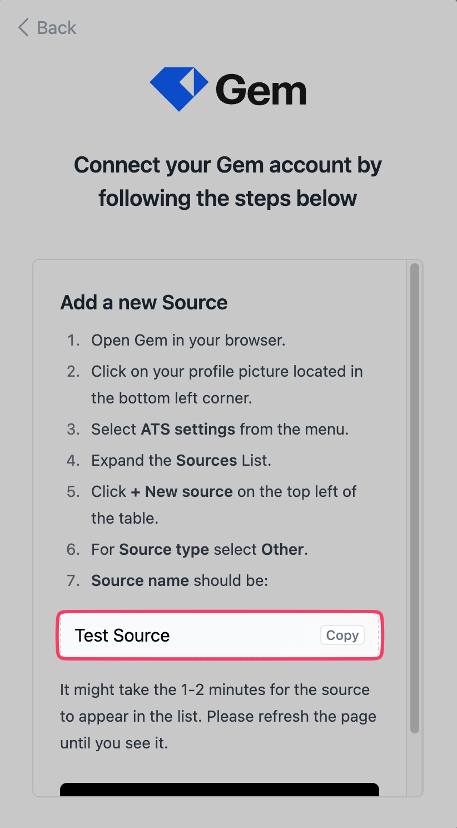Go back via the Back label
Viewport: 457px width, 828px height.
(x=56, y=28)
